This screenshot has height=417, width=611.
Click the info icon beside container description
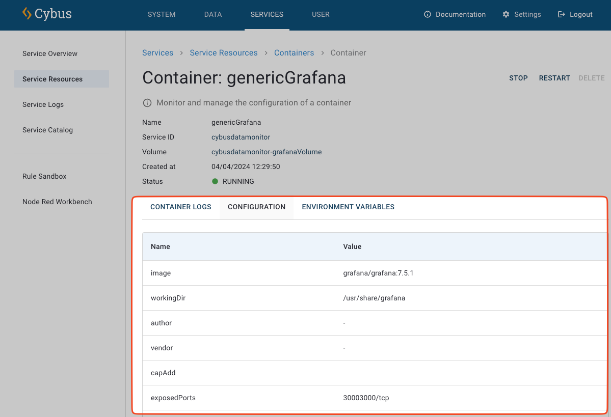(147, 103)
